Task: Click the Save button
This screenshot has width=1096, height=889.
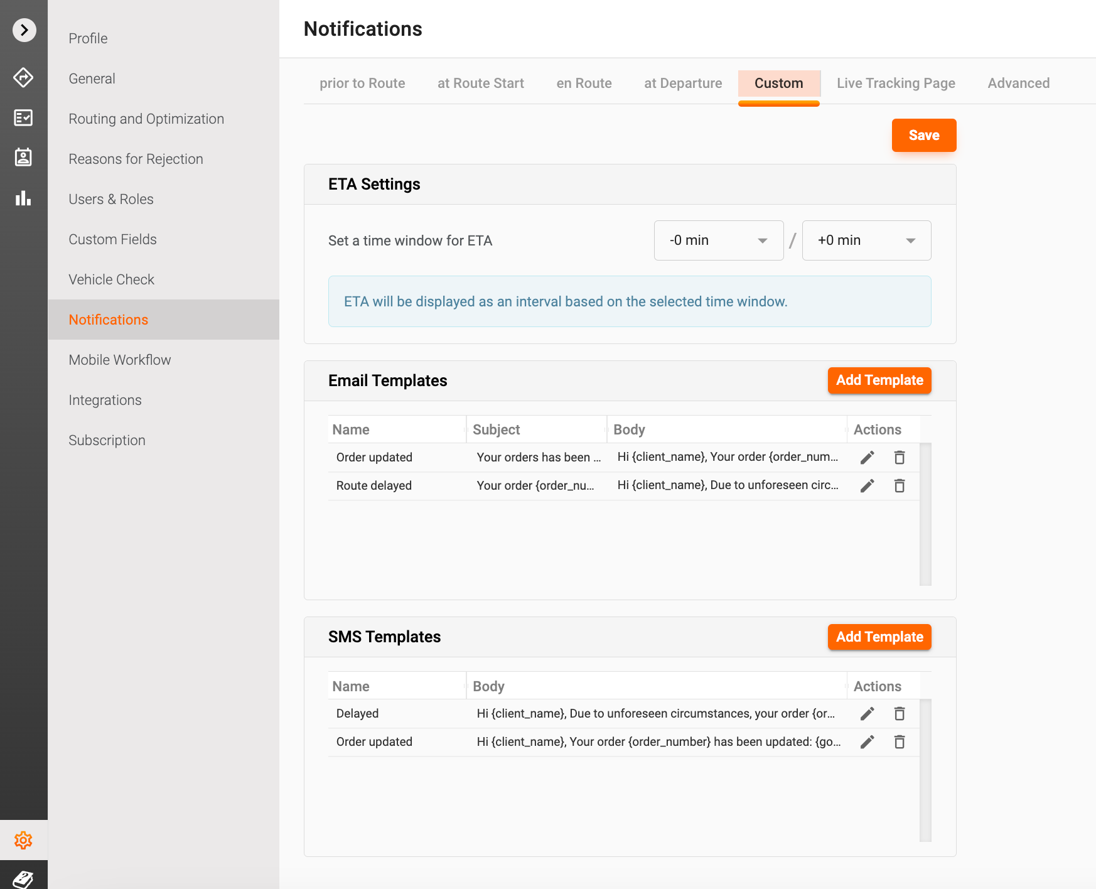Action: coord(924,136)
